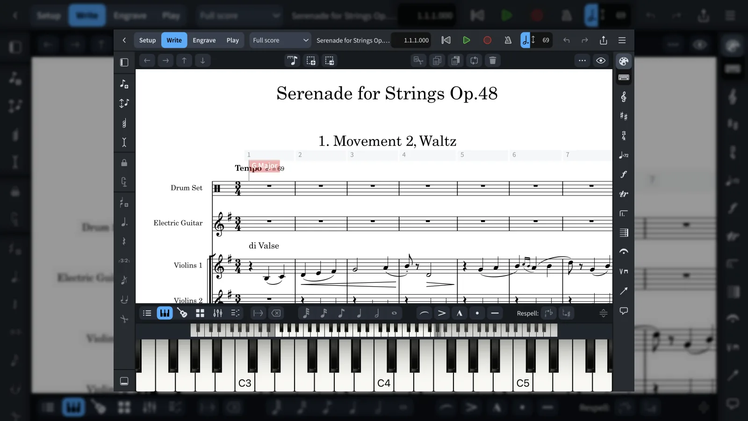Open the clefs panel
This screenshot has width=748, height=421.
(x=624, y=97)
